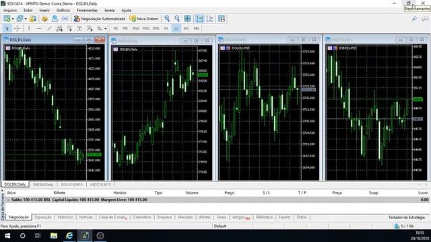Toggle chart shift toolbar button

(199, 19)
